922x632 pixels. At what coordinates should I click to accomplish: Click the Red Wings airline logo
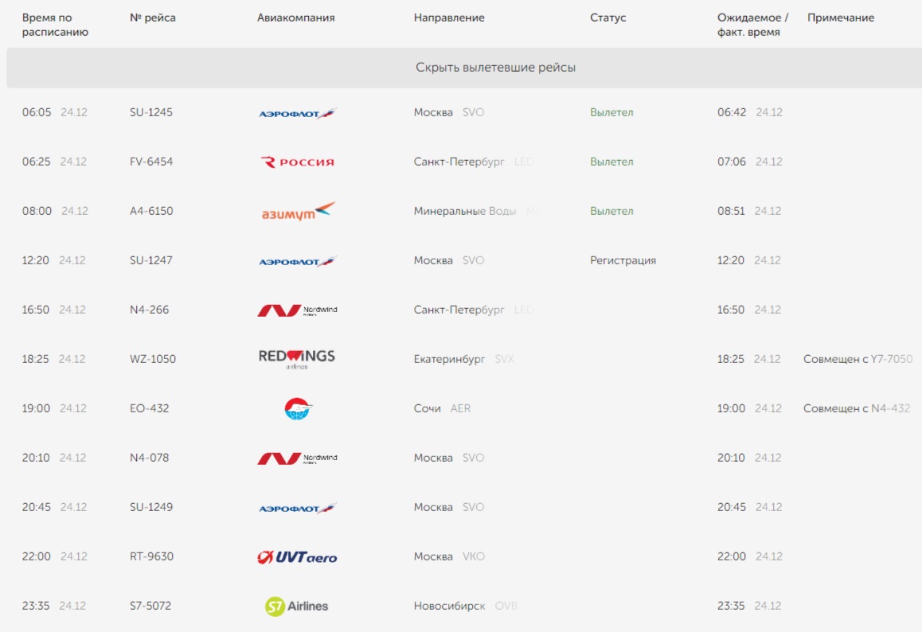(297, 359)
